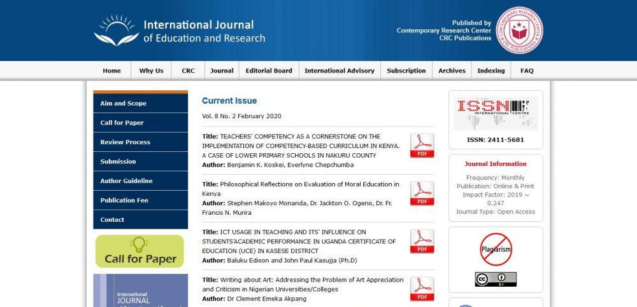Image resolution: width=637 pixels, height=307 pixels.
Task: Click the Journal Information heading
Action: [495, 164]
